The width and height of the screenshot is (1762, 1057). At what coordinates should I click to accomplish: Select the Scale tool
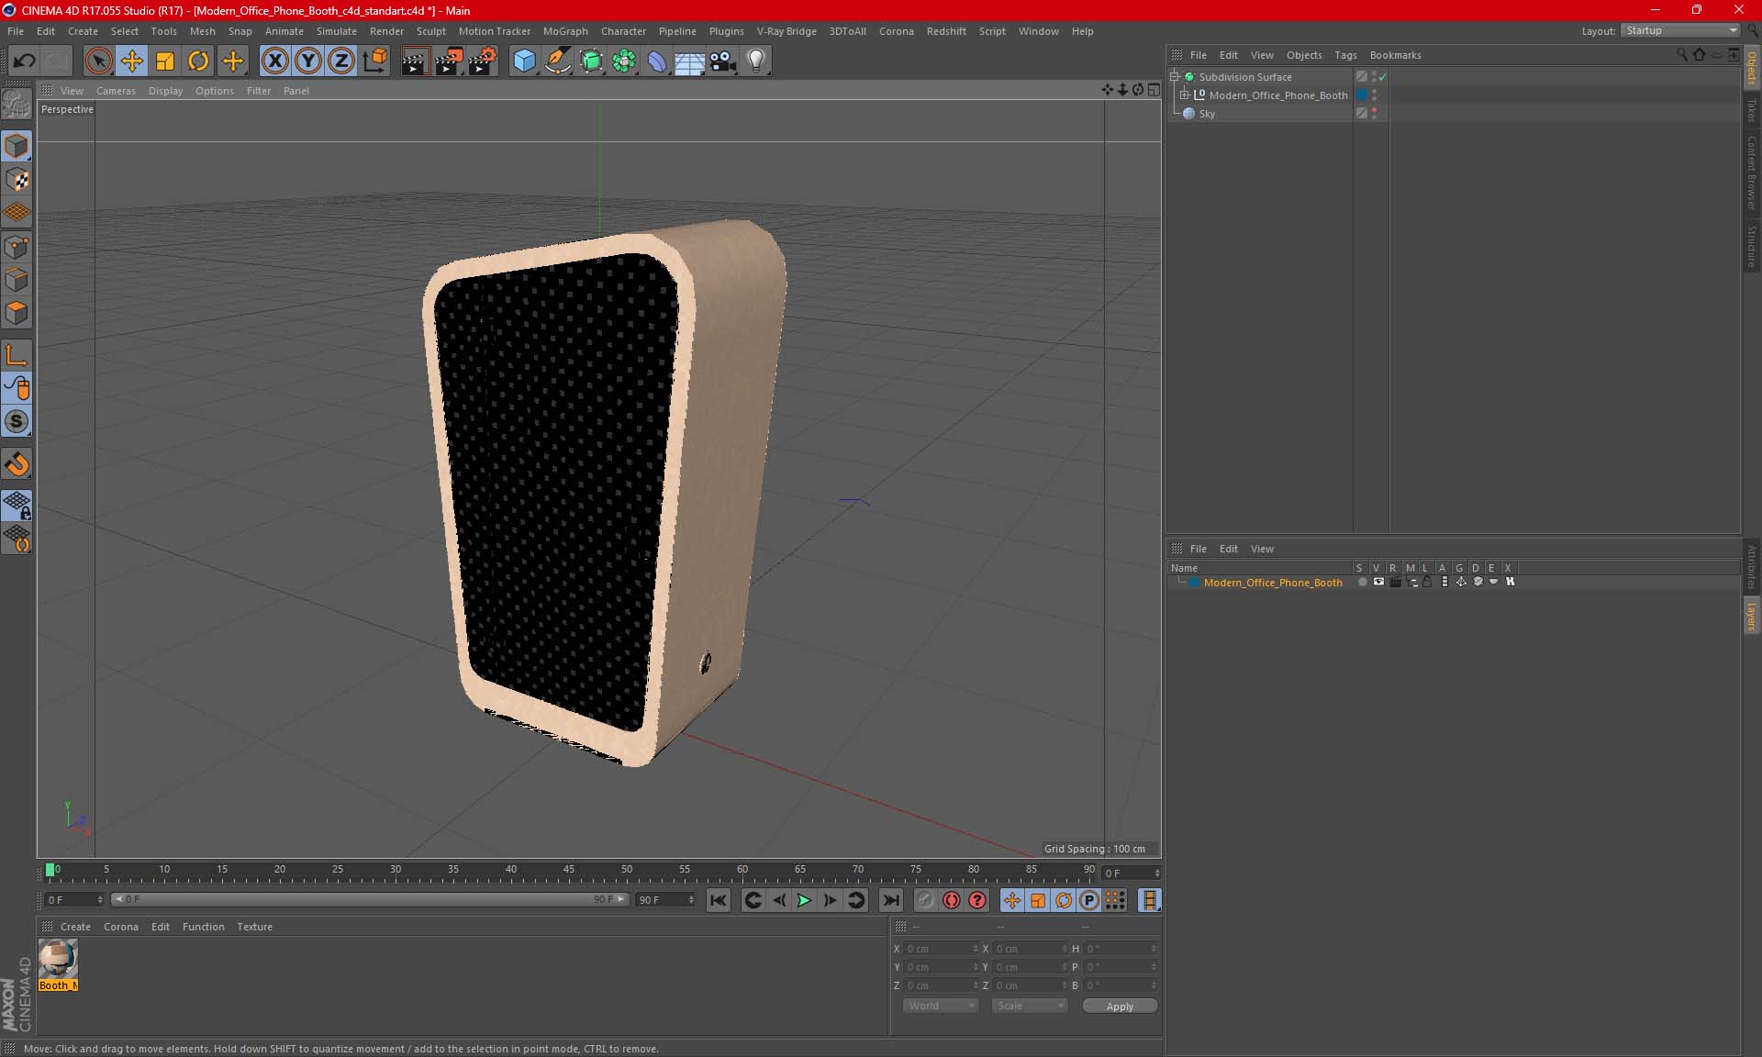[x=165, y=61]
